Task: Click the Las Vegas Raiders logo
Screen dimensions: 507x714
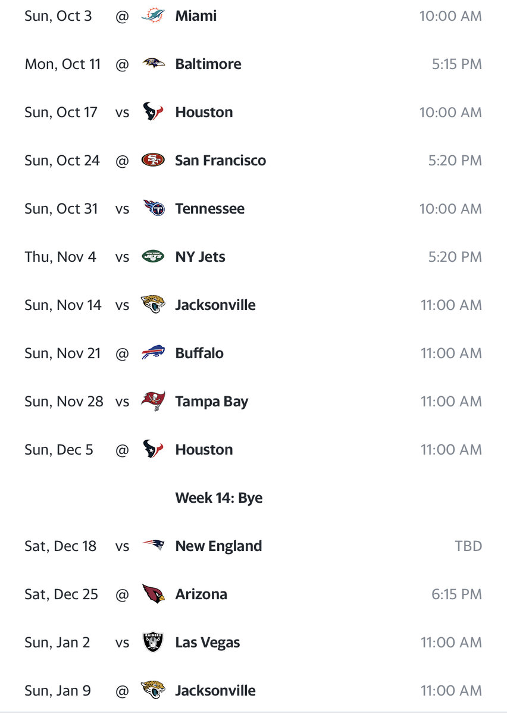Action: pos(153,643)
